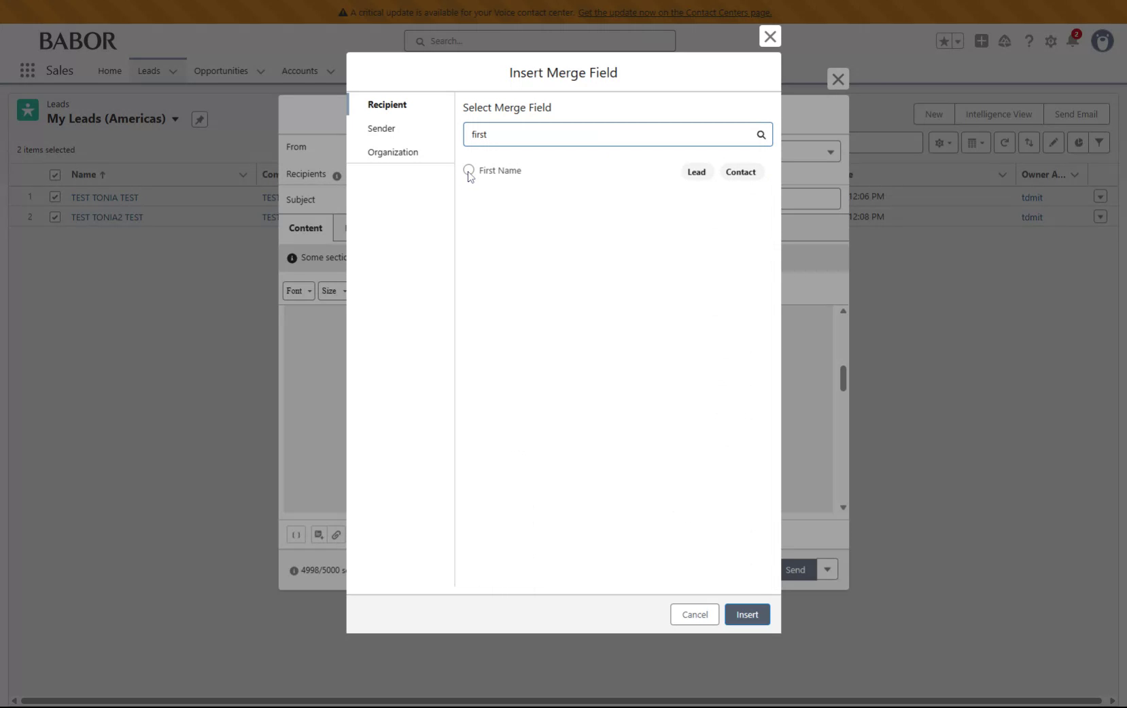Expand the Send button dropdown arrow
1127x708 pixels.
click(827, 569)
